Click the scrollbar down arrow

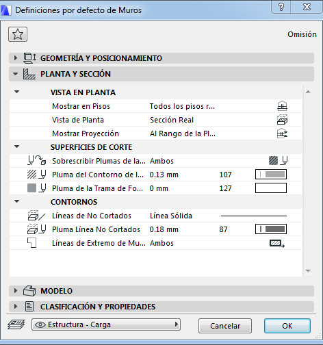point(308,271)
